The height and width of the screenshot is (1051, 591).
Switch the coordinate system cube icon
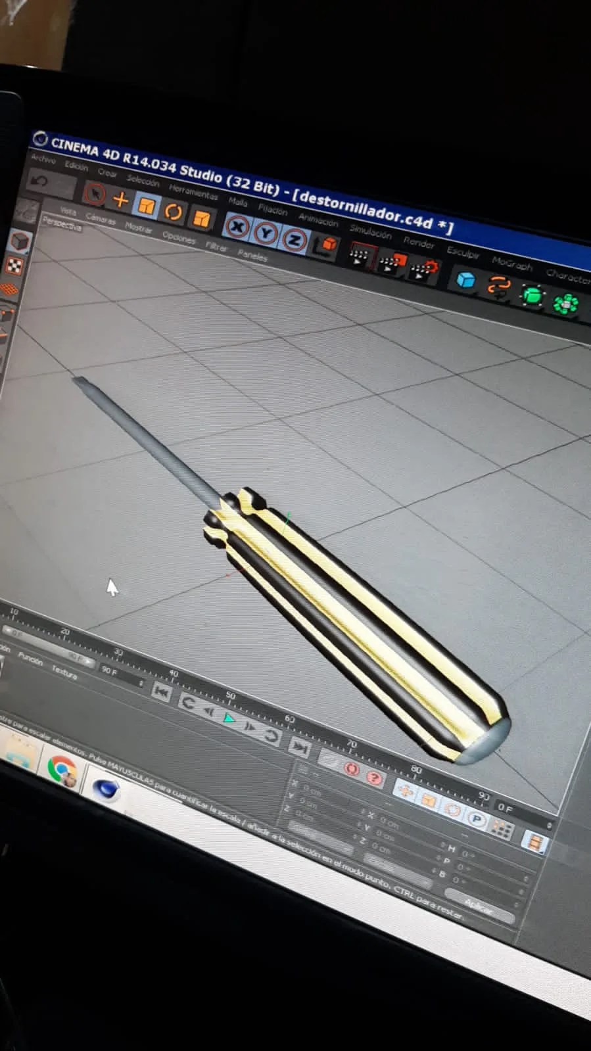click(326, 245)
